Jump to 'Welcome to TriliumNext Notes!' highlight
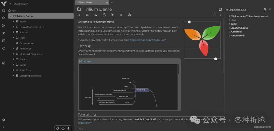 tap(250, 16)
